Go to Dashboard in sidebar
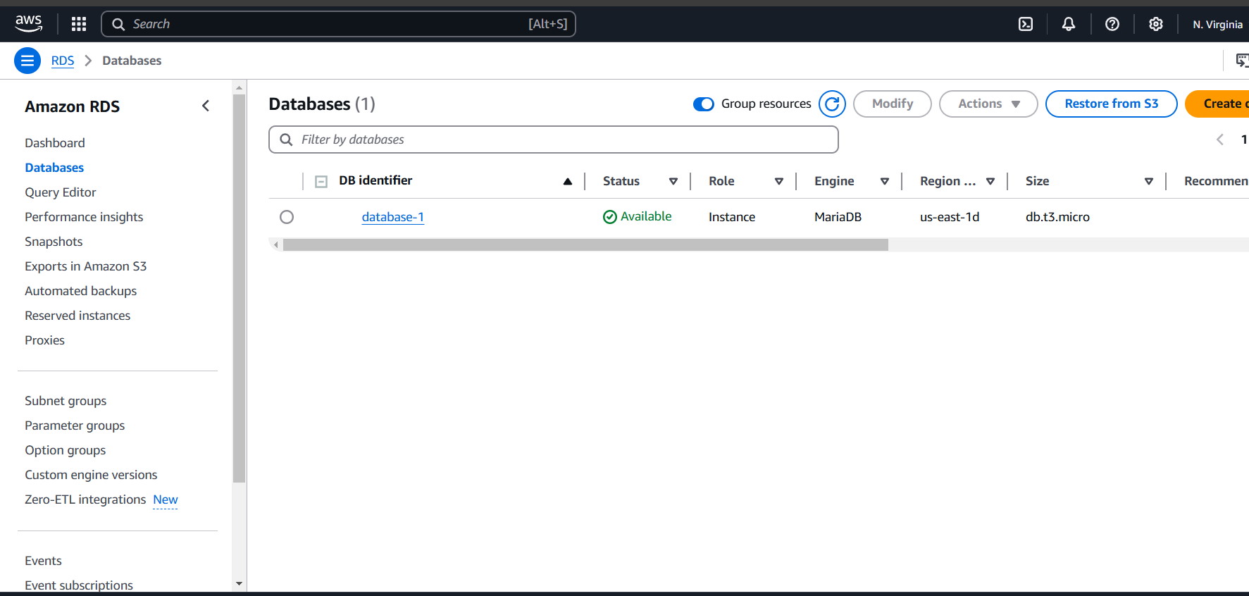 pyautogui.click(x=55, y=143)
